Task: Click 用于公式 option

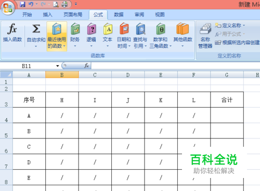Action: (230, 34)
